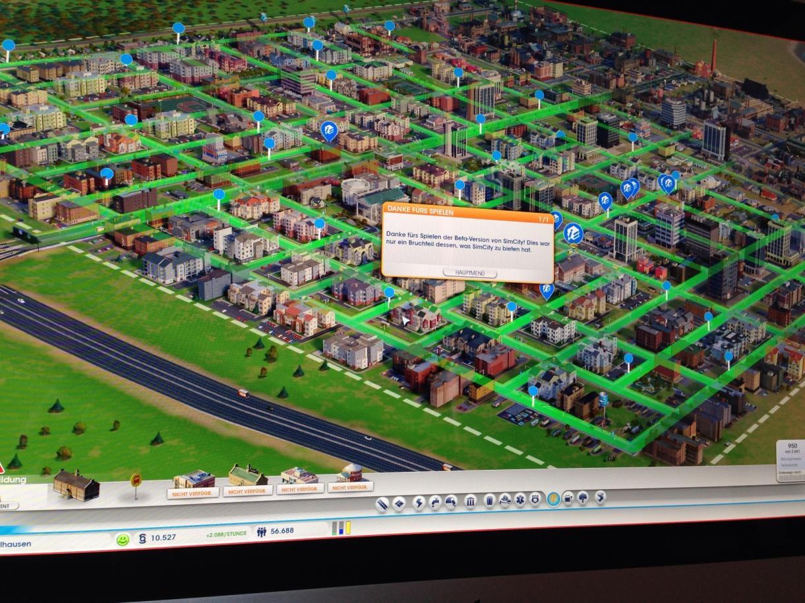Image resolution: width=805 pixels, height=603 pixels.
Task: Open the fire services menu icon
Action: click(505, 500)
